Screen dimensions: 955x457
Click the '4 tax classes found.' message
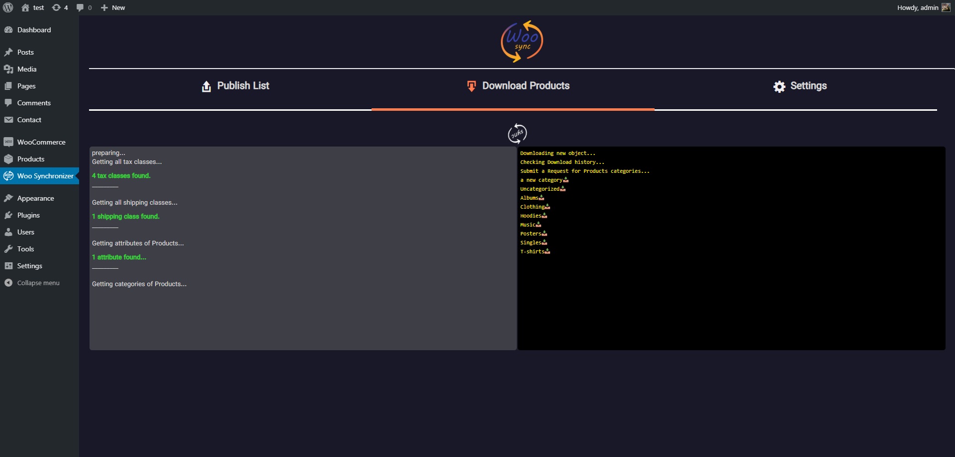121,176
